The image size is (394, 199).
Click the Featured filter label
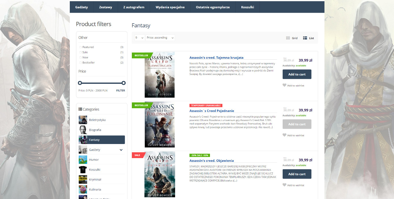[x=88, y=47]
